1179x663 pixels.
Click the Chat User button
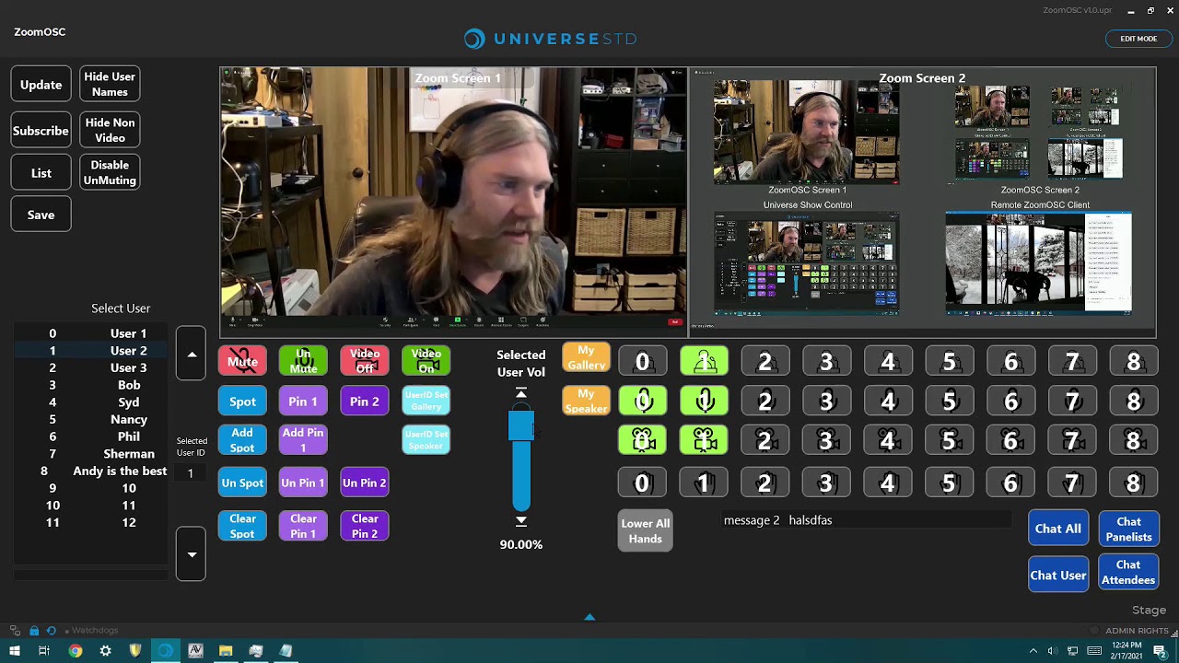1057,576
